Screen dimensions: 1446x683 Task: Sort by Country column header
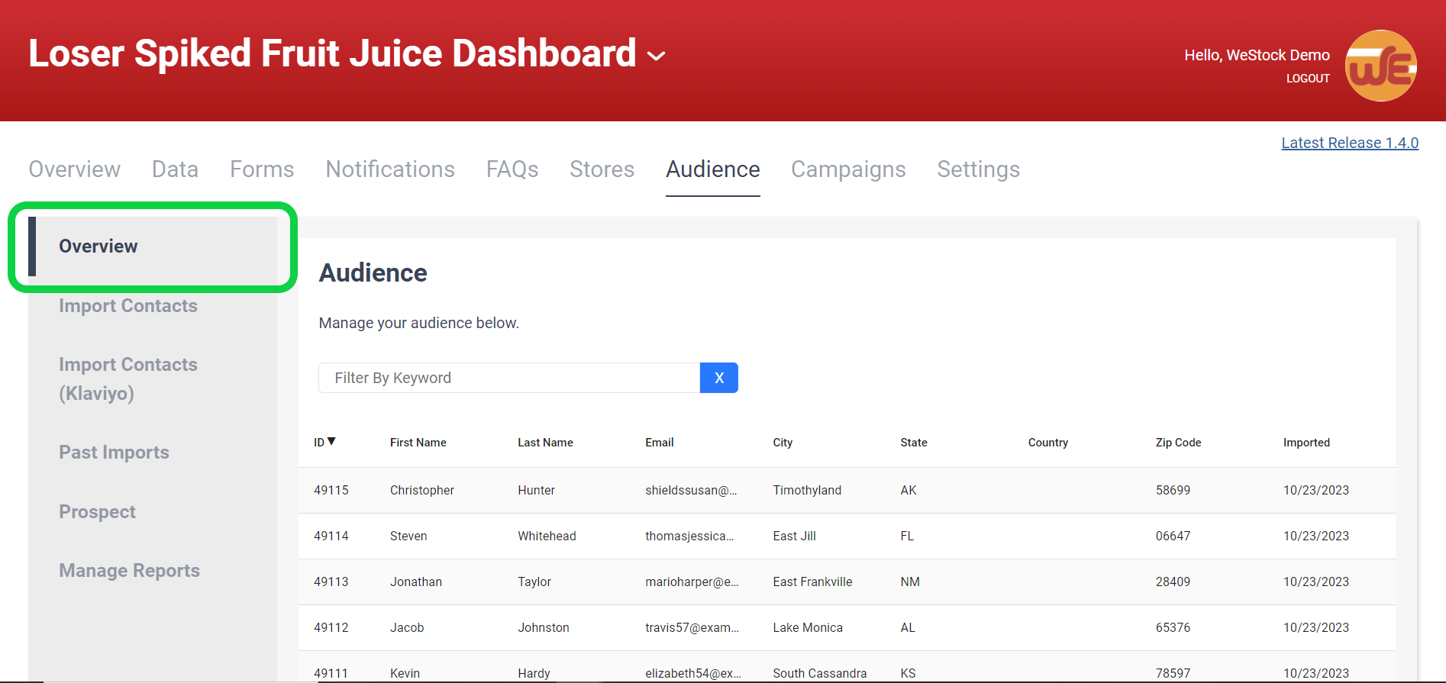1048,443
